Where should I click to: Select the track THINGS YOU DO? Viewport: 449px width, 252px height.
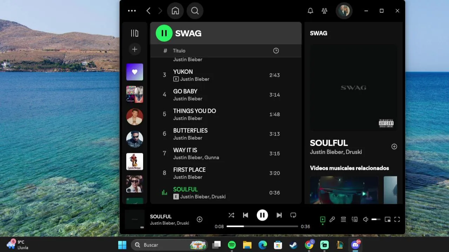pos(226,114)
